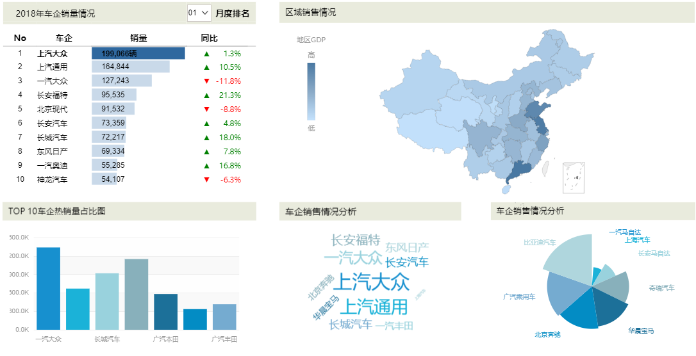Click the 上海汽车 pie label
The image size is (696, 356).
coord(638,240)
